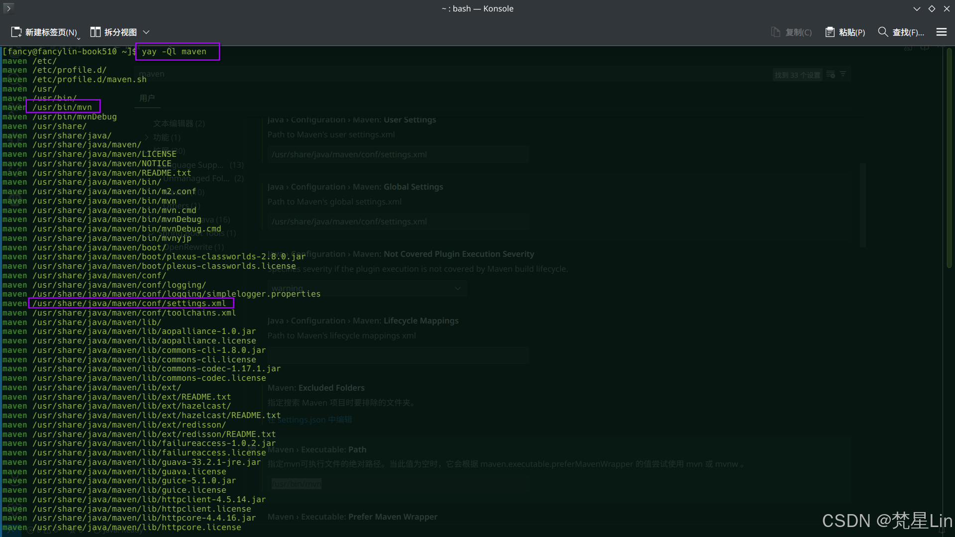The image size is (955, 537).
Task: Open the small dropdown arrow beside New Tab
Action: 79,38
